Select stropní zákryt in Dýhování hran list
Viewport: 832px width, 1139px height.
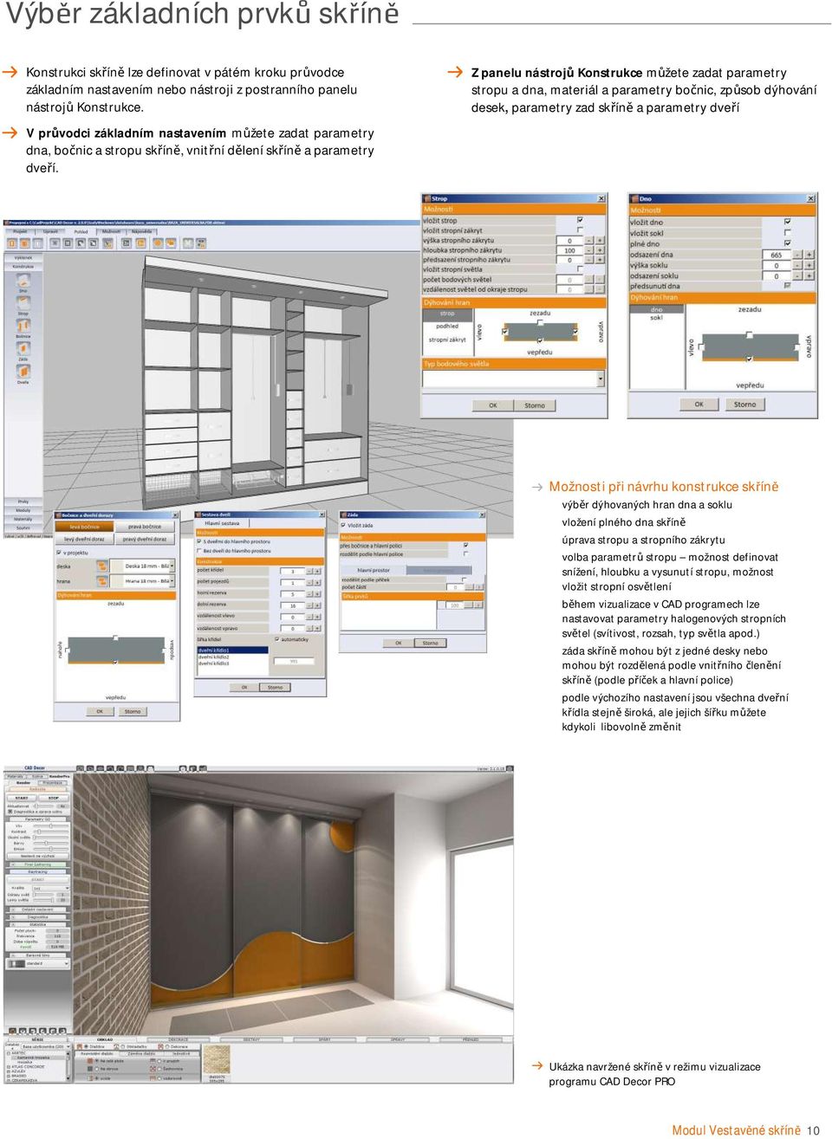tap(447, 340)
